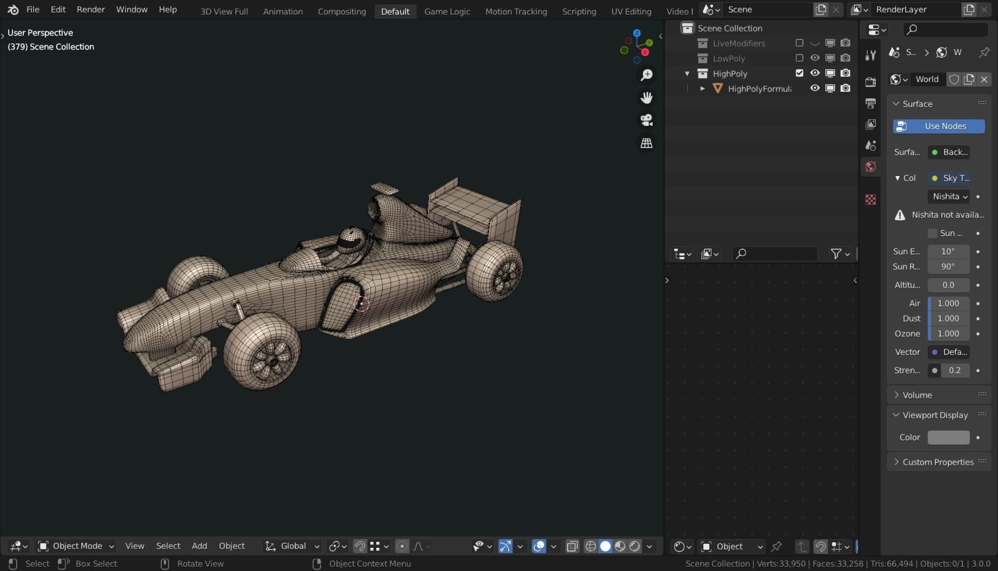Screen dimensions: 998x571
Task: Open Global transform orientation dropdown
Action: (x=292, y=546)
